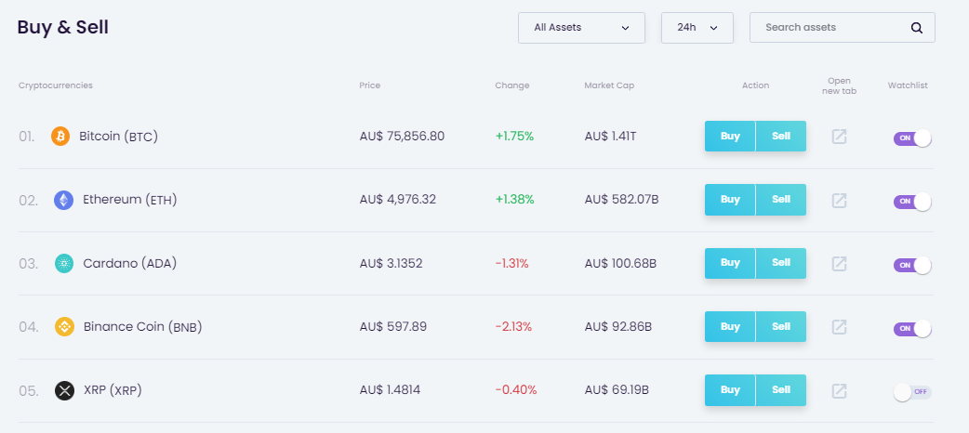Open Cardano in a new tab
Image resolution: width=969 pixels, height=433 pixels.
pos(839,264)
